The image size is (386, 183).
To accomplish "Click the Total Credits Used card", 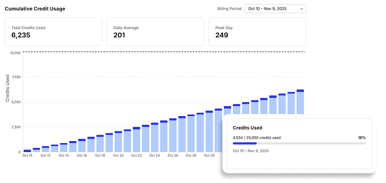I will (x=53, y=31).
